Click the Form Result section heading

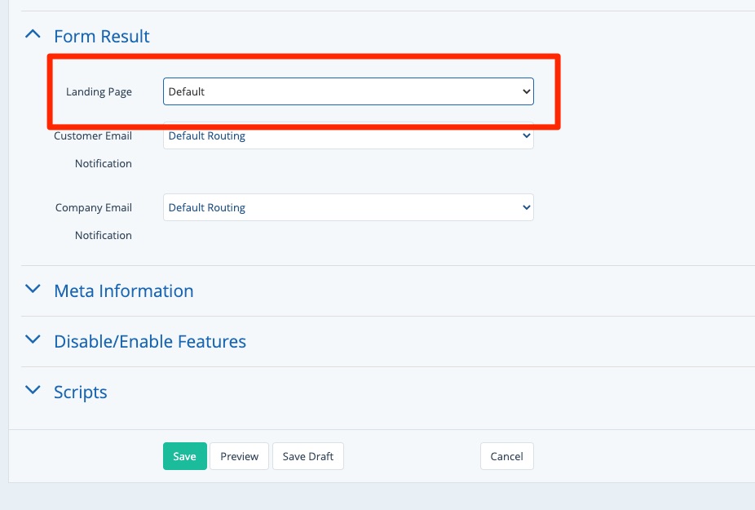coord(102,37)
